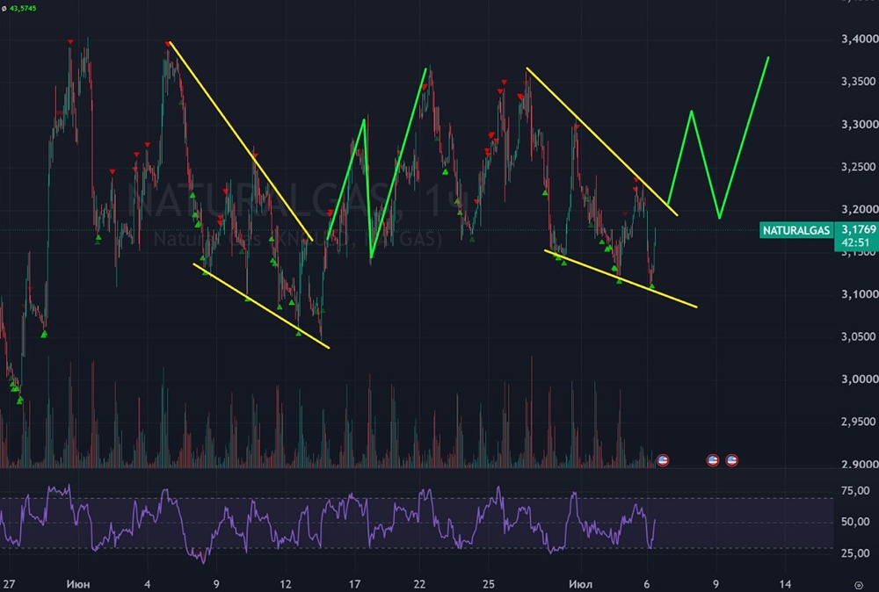
Task: Click the 2,9000 price scale label
Action: pyautogui.click(x=859, y=464)
